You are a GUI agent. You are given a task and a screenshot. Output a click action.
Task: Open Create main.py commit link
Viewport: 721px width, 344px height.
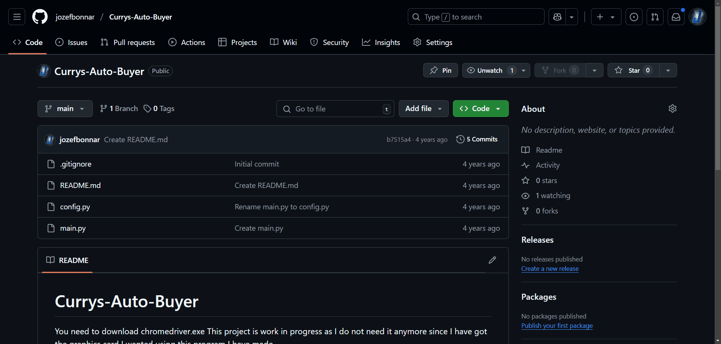pyautogui.click(x=259, y=228)
